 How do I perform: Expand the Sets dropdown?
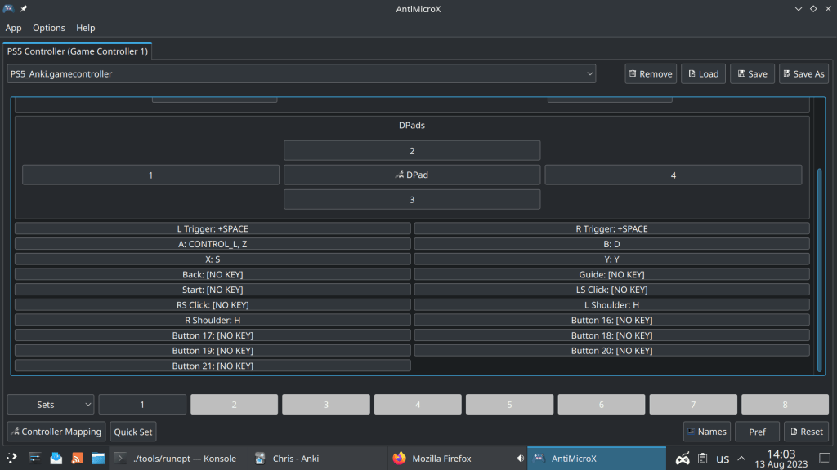[51, 405]
